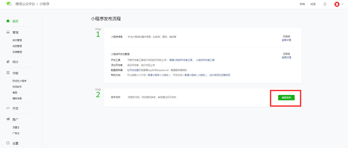Click the 开发 code brackets icon
The image size is (348, 148).
8,108
